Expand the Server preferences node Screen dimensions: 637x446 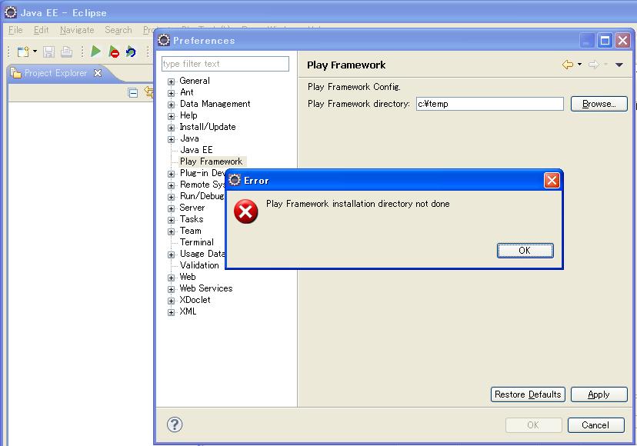[171, 208]
